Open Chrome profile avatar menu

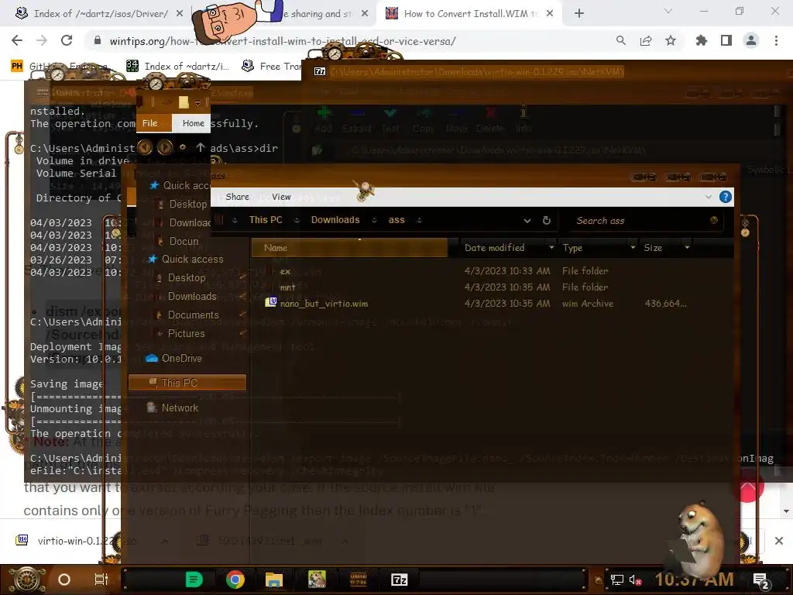click(x=751, y=40)
